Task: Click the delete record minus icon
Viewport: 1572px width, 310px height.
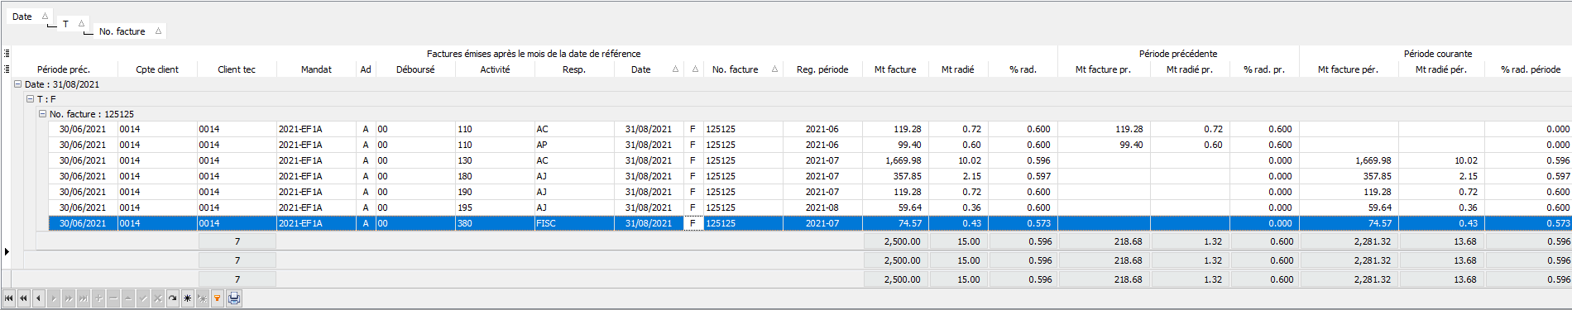Action: click(x=113, y=298)
